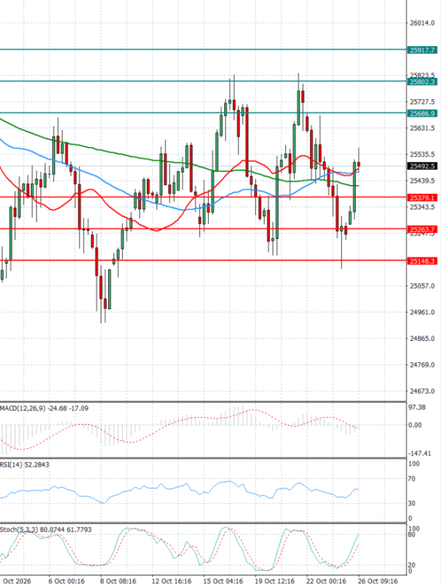The height and width of the screenshot is (587, 441).
Task: Click the MACD scale value -147.41
Action: click(419, 454)
